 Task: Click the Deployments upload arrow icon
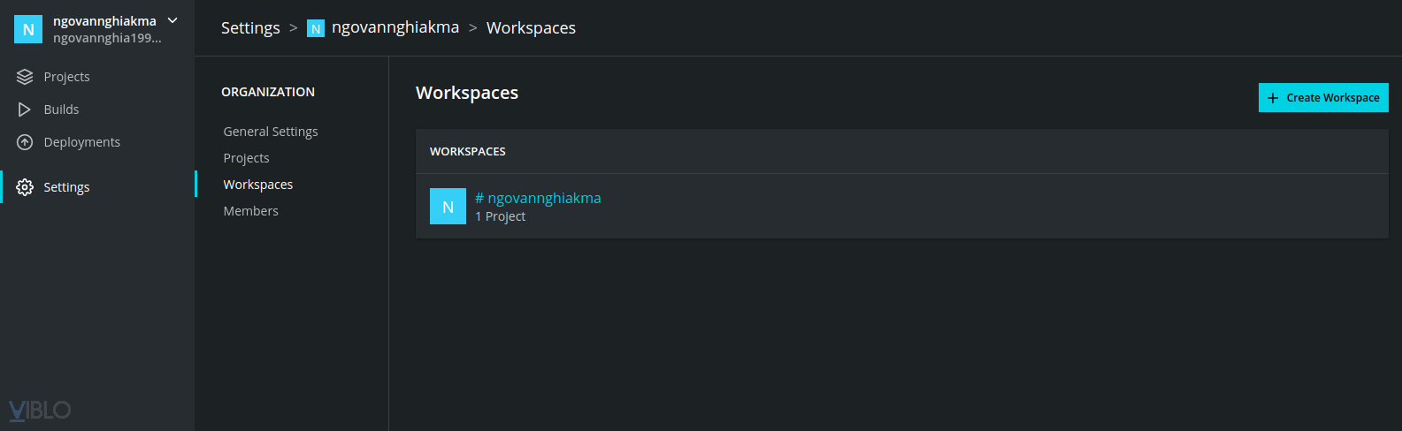[x=25, y=142]
